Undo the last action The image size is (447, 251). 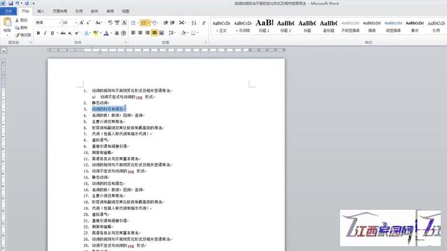coord(17,3)
